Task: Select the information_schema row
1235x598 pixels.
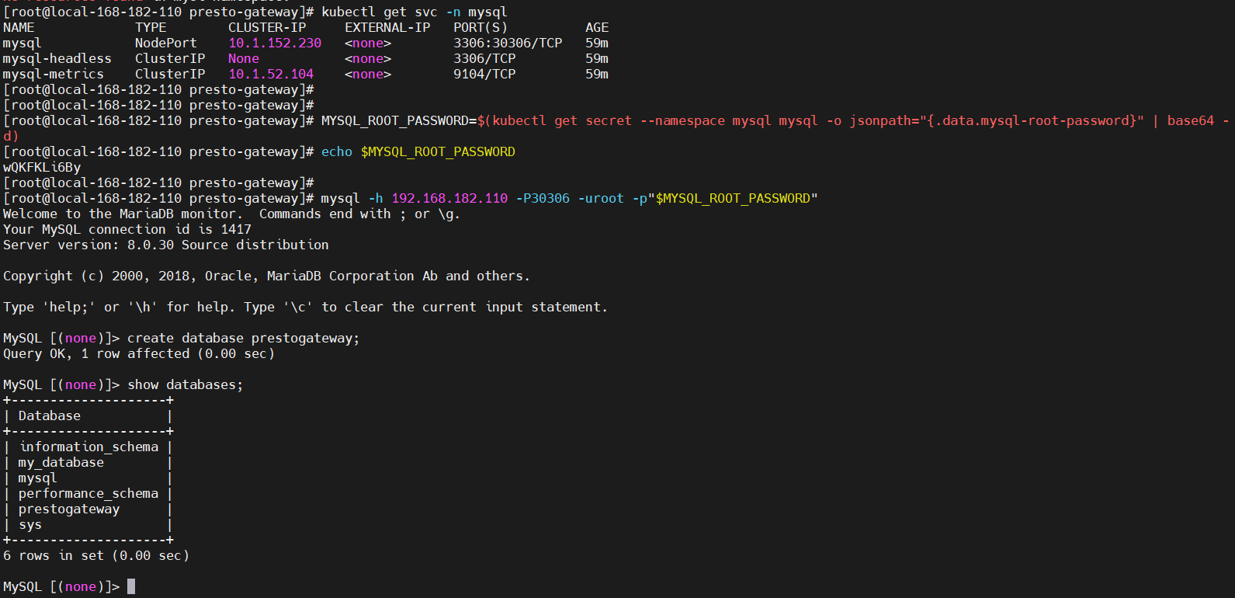Action: pyautogui.click(x=88, y=447)
